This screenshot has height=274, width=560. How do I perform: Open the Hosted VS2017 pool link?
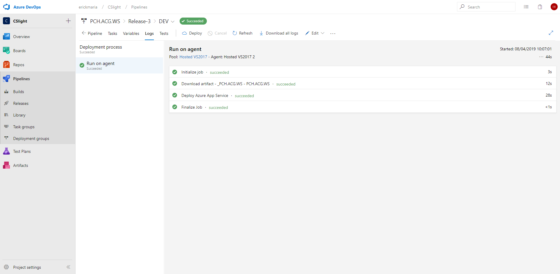(x=193, y=57)
